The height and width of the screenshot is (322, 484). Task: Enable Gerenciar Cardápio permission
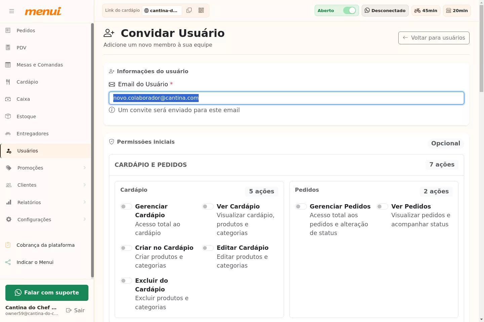point(126,206)
